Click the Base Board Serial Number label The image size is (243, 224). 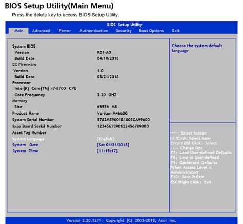[37, 126]
